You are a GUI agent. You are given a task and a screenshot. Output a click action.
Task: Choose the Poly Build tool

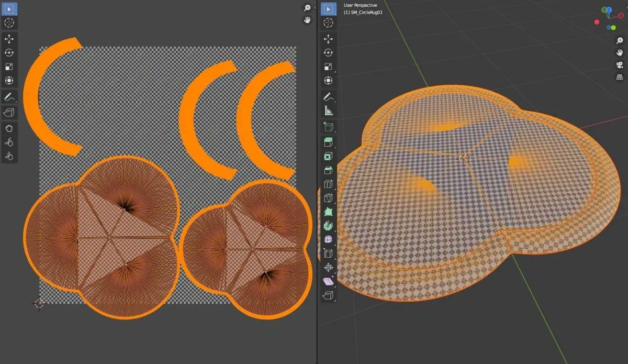(x=328, y=212)
